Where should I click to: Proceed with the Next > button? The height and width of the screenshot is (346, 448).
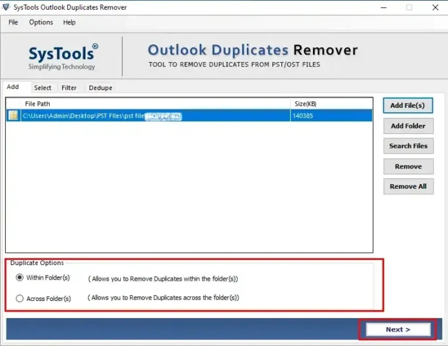point(398,330)
